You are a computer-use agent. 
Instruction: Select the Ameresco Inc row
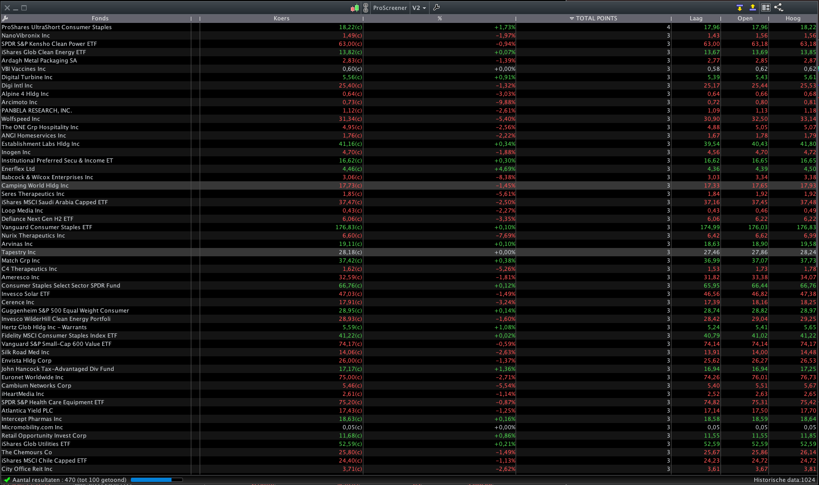click(x=409, y=277)
